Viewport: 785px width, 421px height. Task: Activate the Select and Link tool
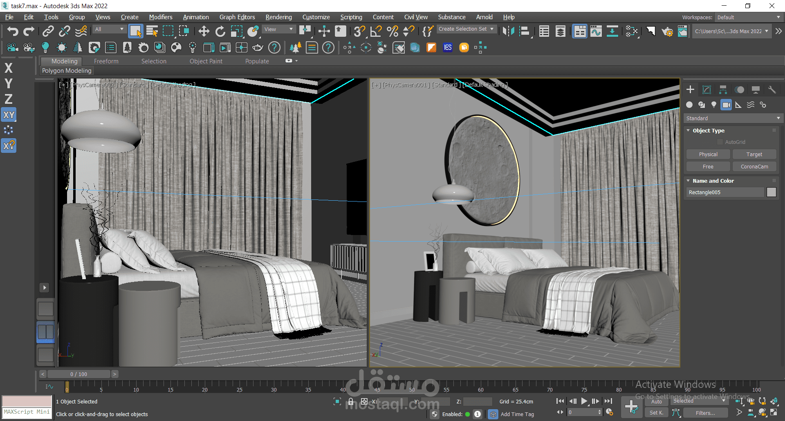point(48,31)
